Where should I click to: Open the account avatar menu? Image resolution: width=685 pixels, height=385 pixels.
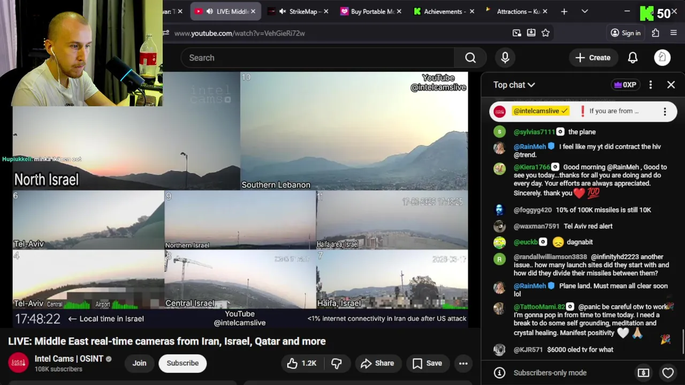pos(662,58)
